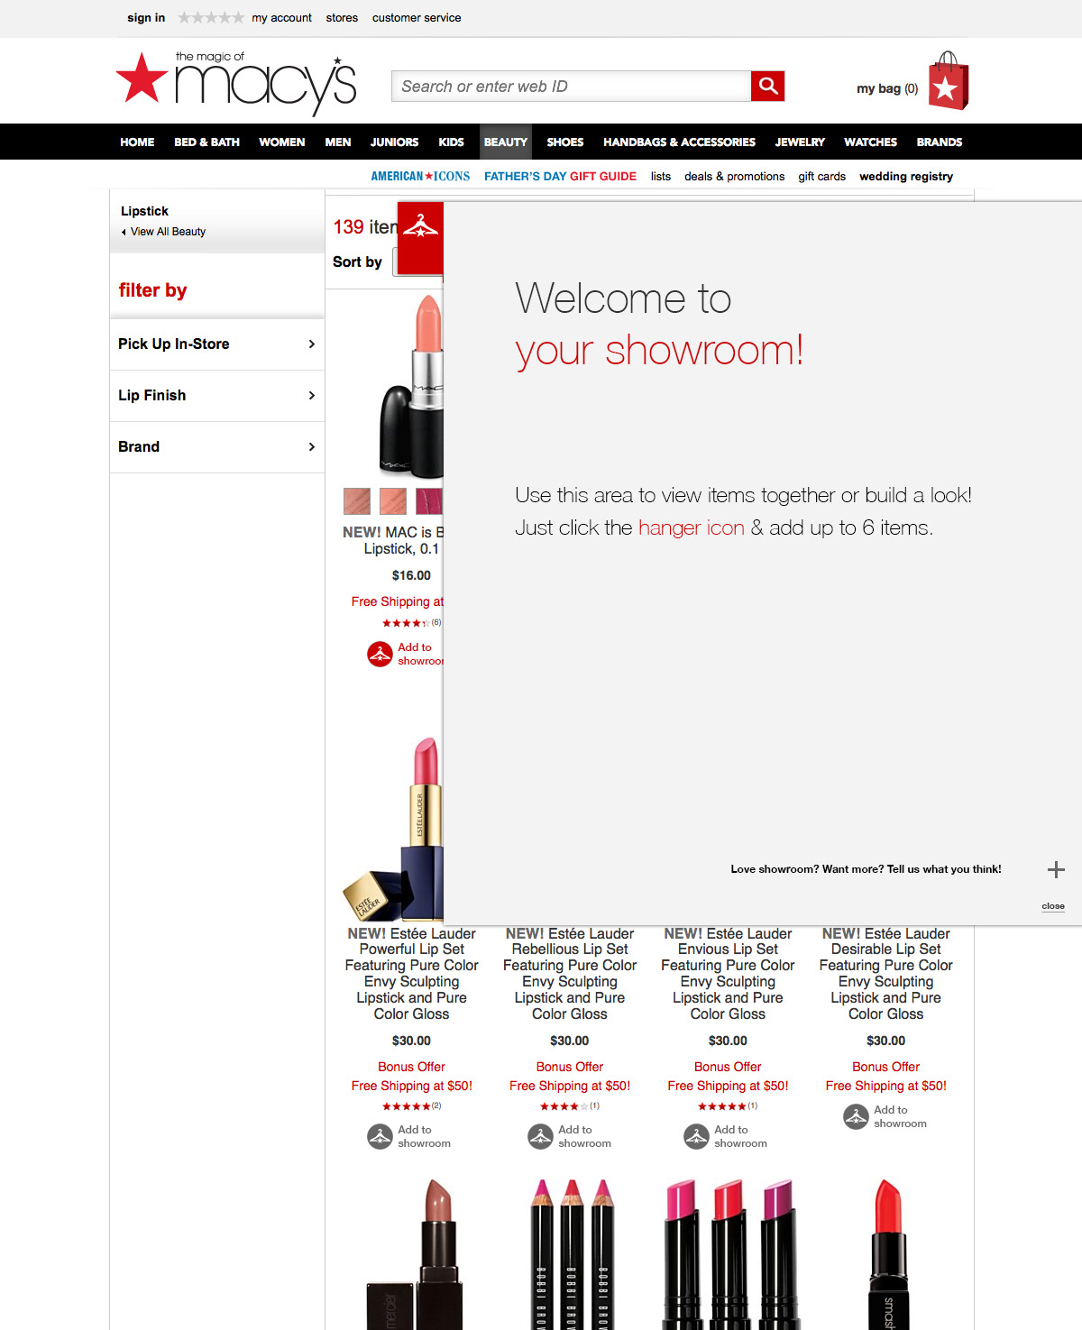Click the top bar star rating icons

pos(211,17)
